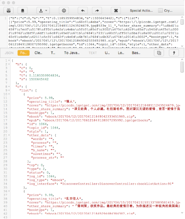This screenshot has width=185, height=219.
Task: Click inside the raw JSON input area
Action: 94,31
